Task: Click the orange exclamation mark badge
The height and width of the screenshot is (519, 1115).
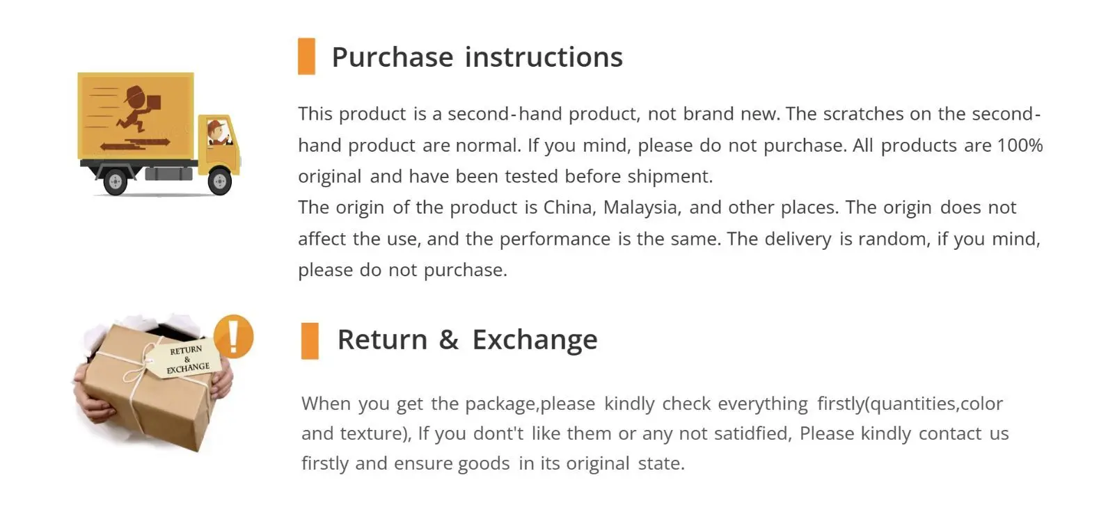Action: tap(233, 336)
